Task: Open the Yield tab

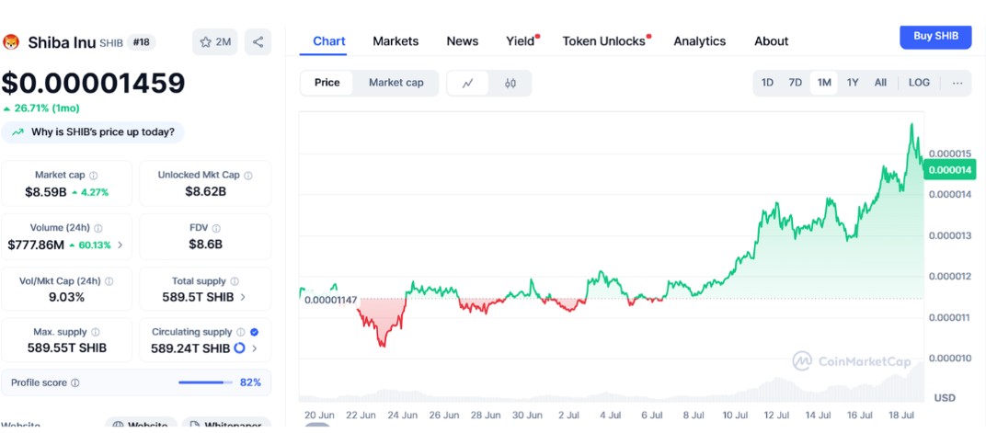Action: [521, 41]
